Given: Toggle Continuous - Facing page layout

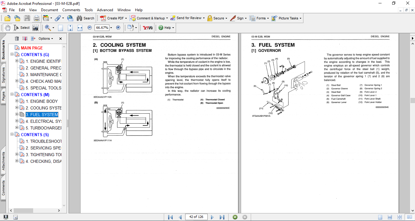Looking at the screenshot, I should point(400,217).
